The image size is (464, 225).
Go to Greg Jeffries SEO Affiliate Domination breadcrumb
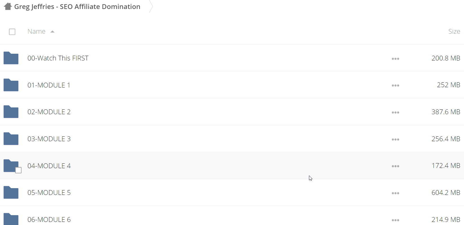(x=77, y=6)
